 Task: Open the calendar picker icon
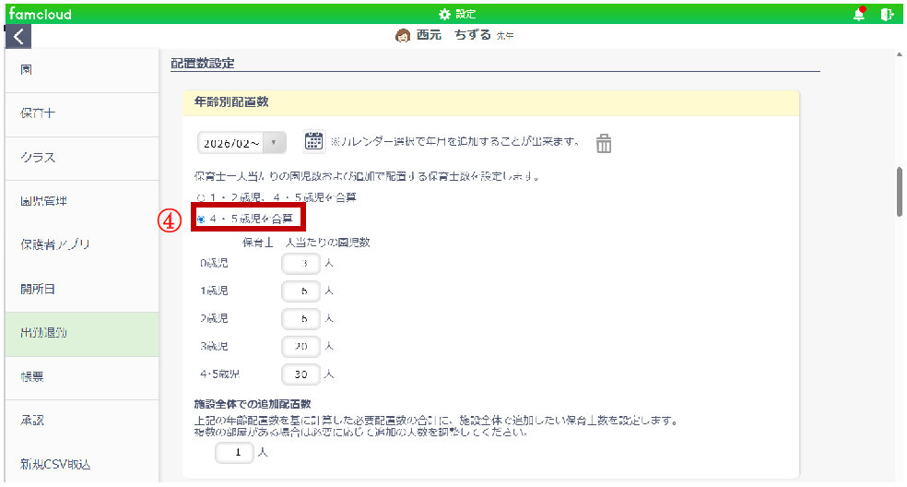click(x=314, y=141)
